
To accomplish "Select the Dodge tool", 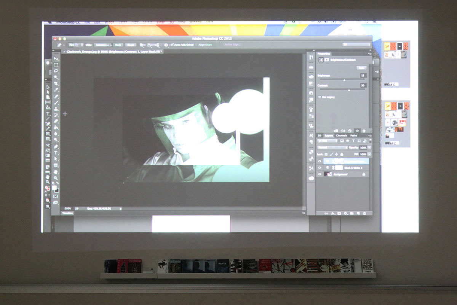I will pyautogui.click(x=56, y=139).
